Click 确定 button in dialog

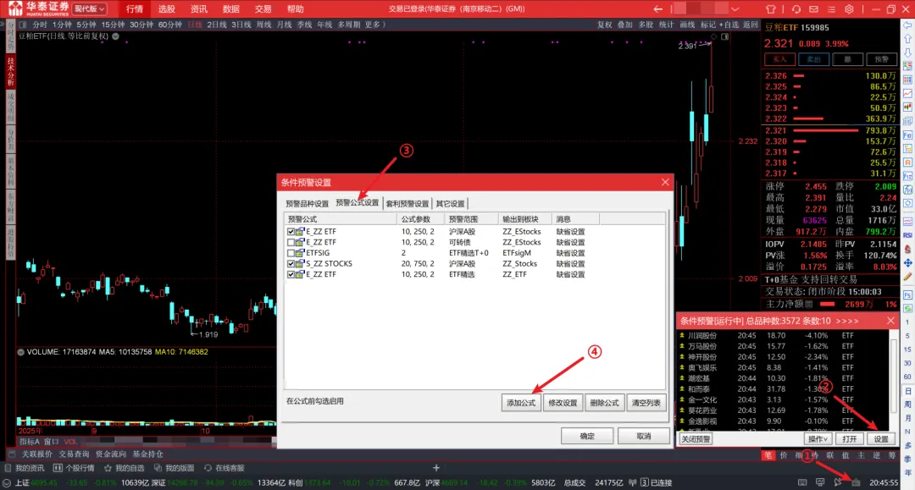[x=587, y=436]
